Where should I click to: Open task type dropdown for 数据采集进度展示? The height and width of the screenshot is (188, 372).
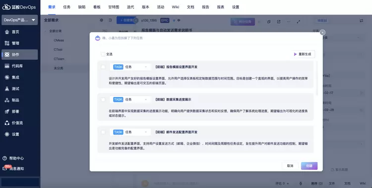[130, 99]
